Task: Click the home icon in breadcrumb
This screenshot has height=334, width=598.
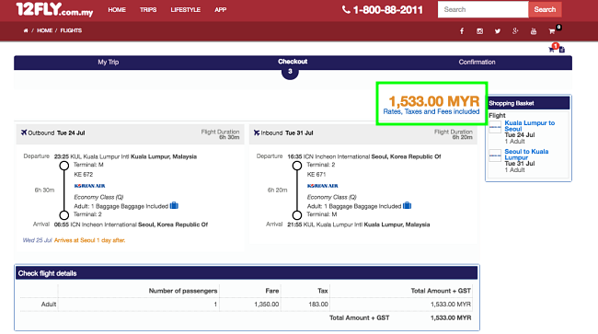Action: tap(26, 30)
